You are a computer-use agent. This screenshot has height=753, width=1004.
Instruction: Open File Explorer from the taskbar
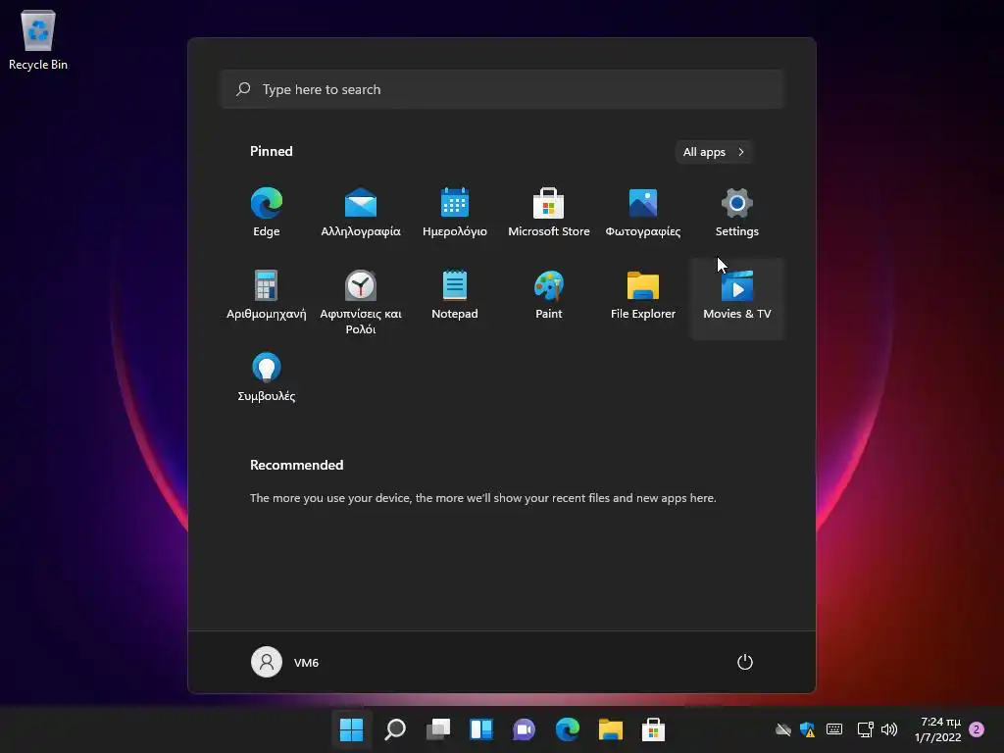tap(610, 729)
